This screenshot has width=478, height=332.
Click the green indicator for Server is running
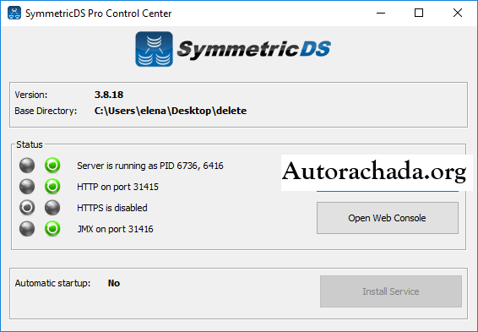[x=52, y=166]
